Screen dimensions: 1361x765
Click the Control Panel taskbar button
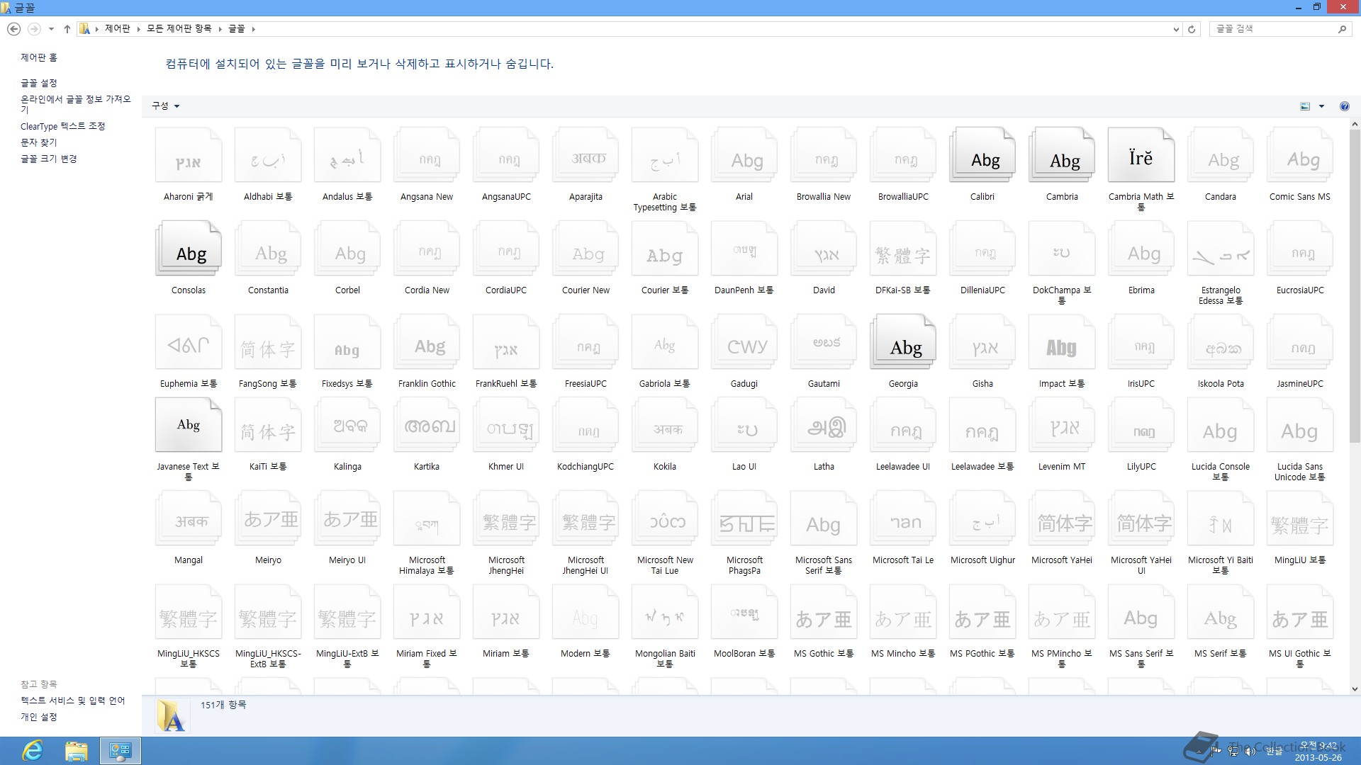pyautogui.click(x=121, y=751)
